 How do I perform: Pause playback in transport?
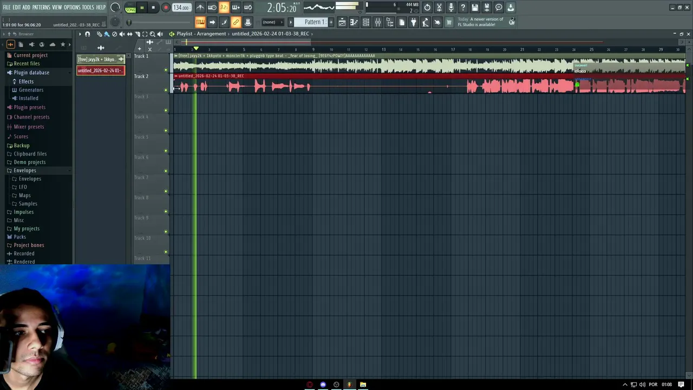(142, 8)
